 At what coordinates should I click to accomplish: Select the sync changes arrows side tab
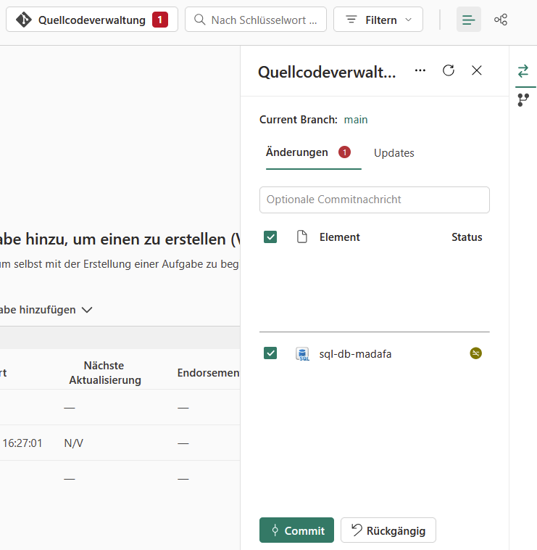(523, 71)
